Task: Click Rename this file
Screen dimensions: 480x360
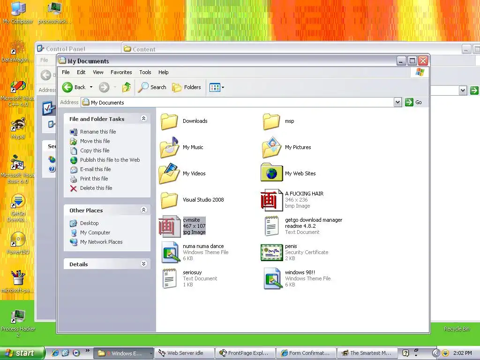Action: coord(93,132)
